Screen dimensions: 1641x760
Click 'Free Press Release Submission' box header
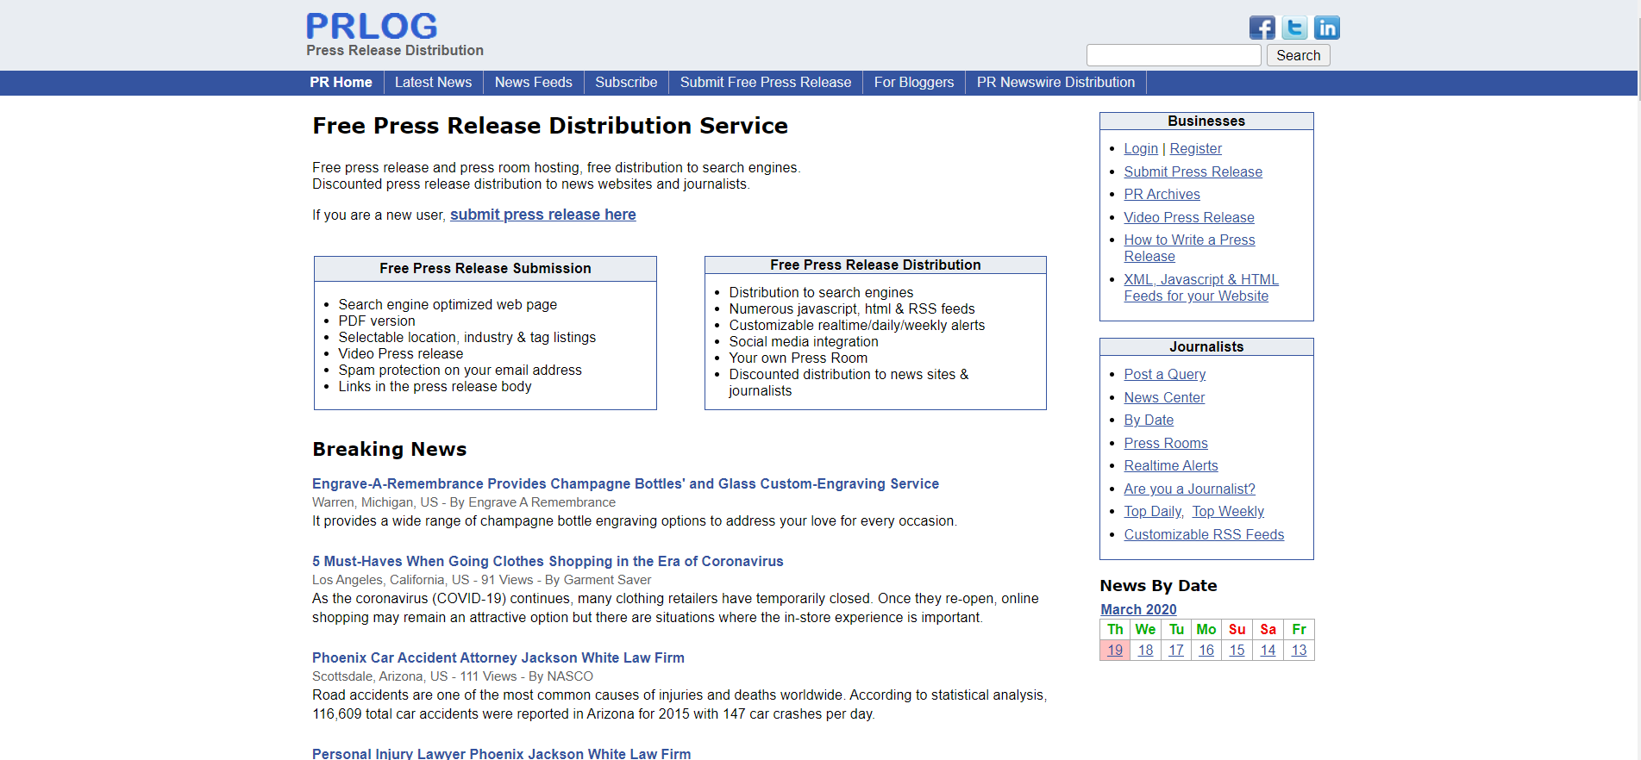(x=485, y=268)
